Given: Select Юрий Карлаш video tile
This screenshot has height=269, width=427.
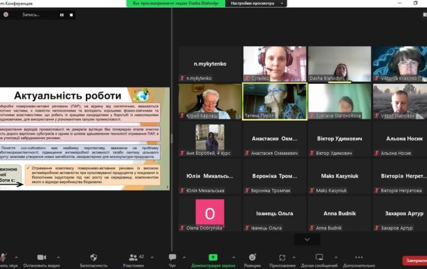Looking at the screenshot, I should pyautogui.click(x=210, y=101).
